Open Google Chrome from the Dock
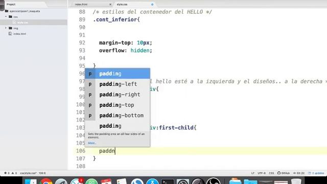Screen dimensions: 327x184 point(46,181)
